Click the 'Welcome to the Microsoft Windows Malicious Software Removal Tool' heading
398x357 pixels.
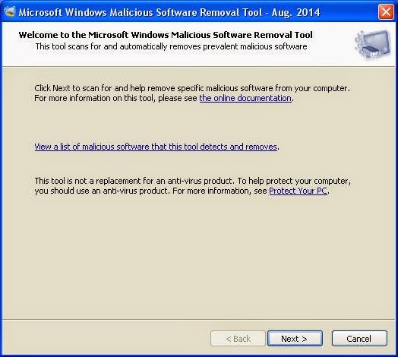[x=166, y=35]
